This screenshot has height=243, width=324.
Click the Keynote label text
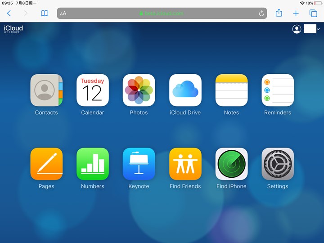pos(139,186)
